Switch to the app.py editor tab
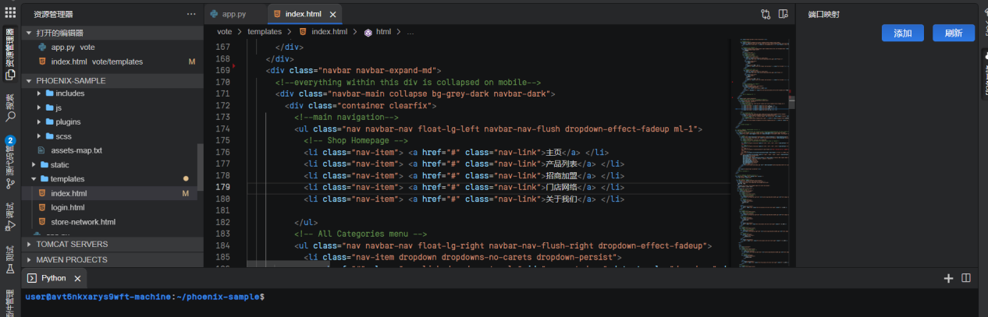The image size is (988, 317). tap(233, 14)
